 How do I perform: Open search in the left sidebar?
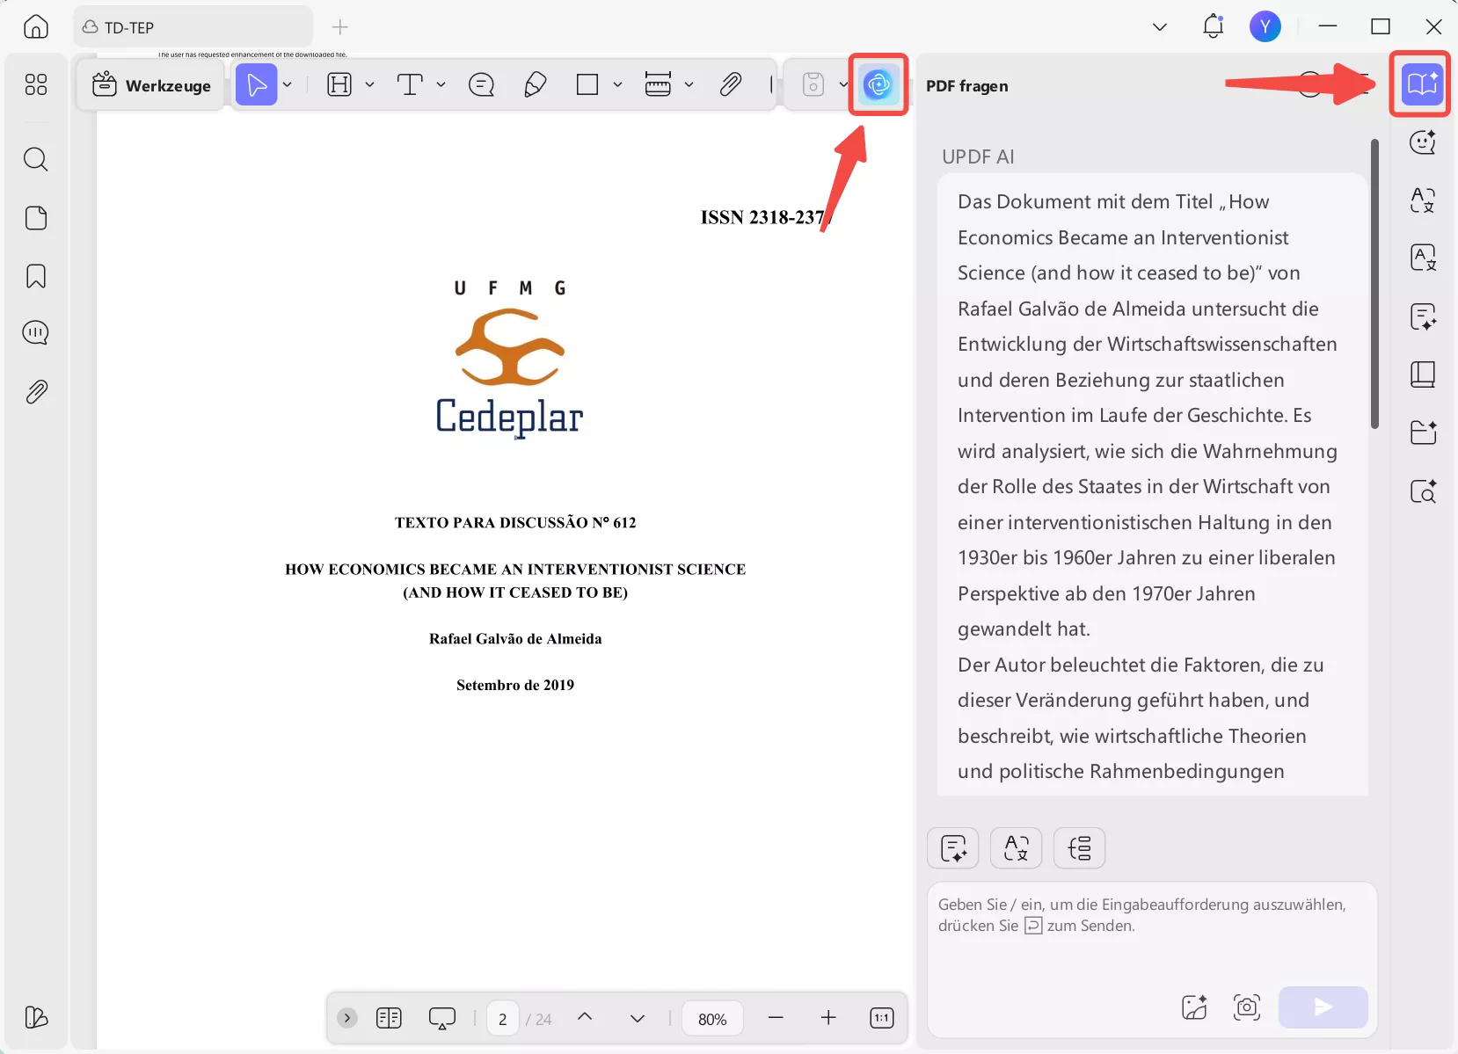tap(36, 159)
